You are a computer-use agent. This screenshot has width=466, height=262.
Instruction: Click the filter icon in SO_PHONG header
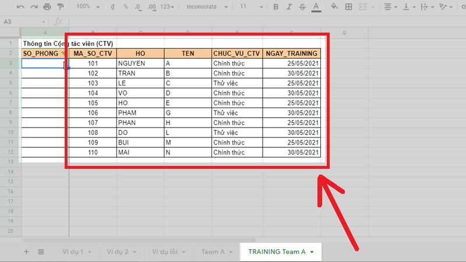(x=63, y=54)
